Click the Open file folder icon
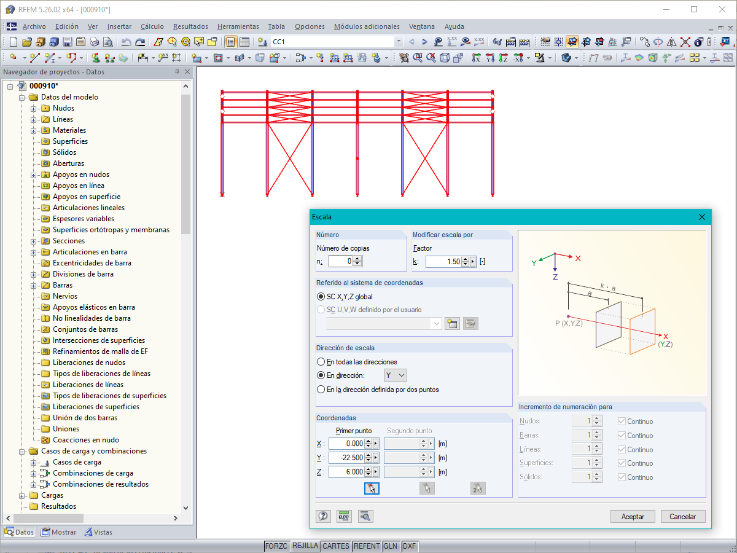 [26, 42]
